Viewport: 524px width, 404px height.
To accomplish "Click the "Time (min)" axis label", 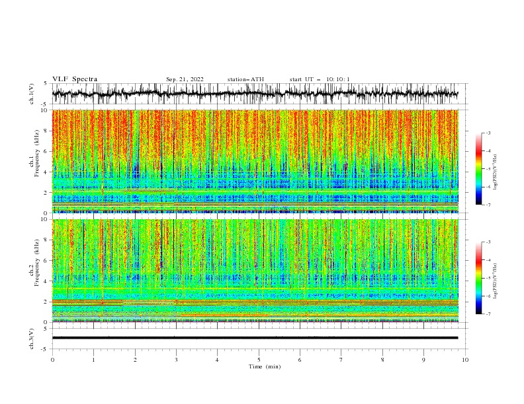I will 265,366.
